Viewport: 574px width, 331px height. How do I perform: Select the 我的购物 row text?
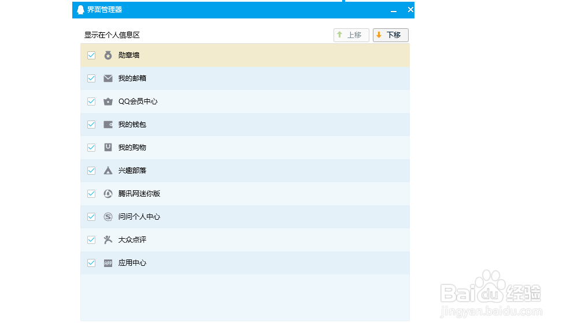pos(132,148)
